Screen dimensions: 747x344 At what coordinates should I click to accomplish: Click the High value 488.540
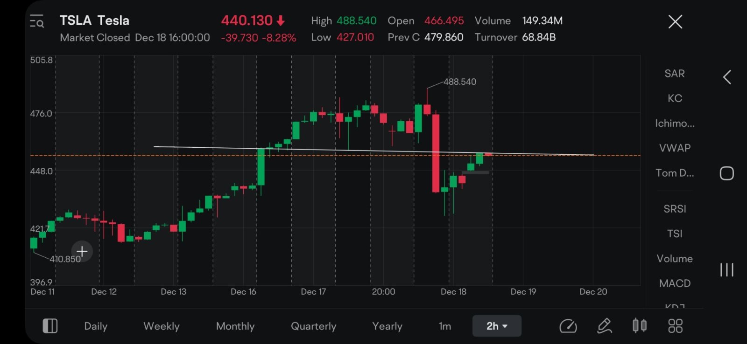pyautogui.click(x=357, y=21)
